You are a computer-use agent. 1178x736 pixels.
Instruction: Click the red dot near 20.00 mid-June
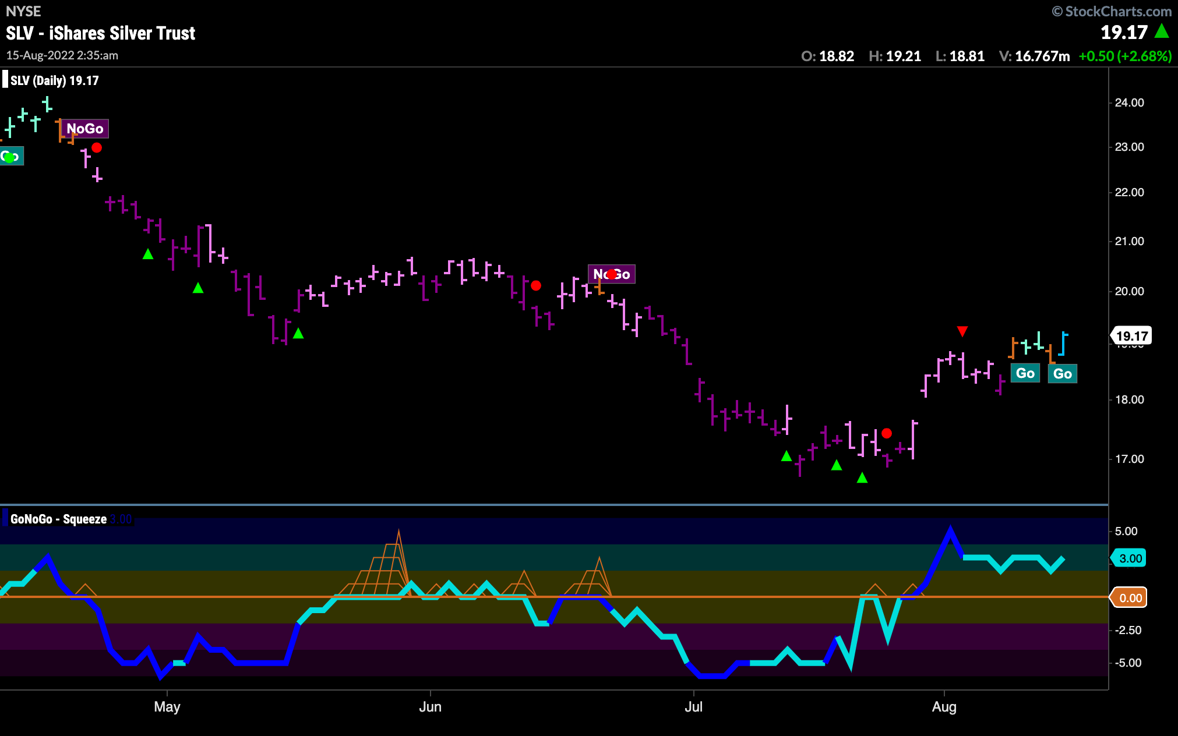click(x=536, y=286)
